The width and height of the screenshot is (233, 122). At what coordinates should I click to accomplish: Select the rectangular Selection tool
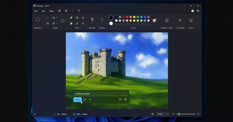point(38,19)
